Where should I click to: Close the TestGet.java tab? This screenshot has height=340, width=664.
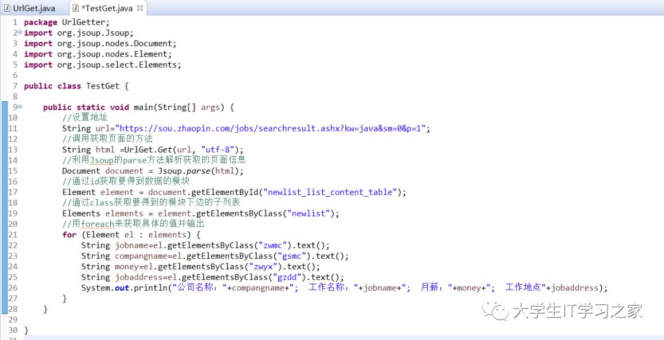[140, 7]
